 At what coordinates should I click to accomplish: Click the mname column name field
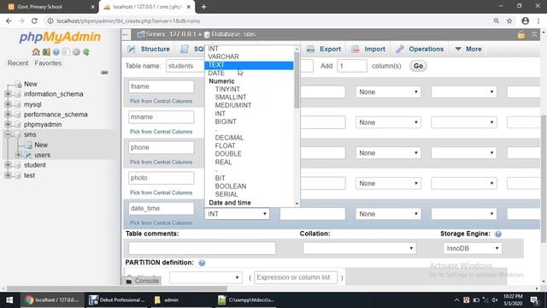161,117
